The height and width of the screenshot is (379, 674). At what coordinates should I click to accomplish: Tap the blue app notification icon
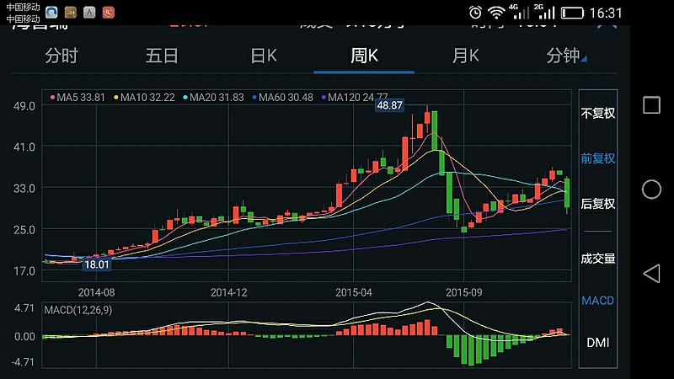51,13
